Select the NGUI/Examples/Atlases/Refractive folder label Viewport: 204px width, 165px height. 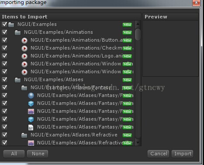[74, 135]
